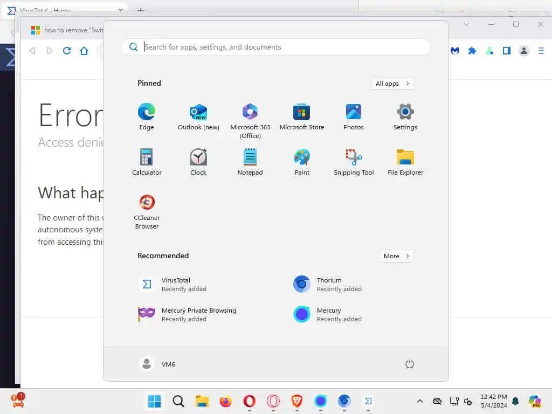Launch the Photos app
The height and width of the screenshot is (414, 552).
click(354, 117)
